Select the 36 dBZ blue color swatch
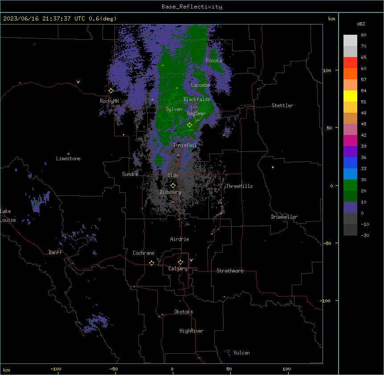Screen dimensions: 384x375 point(350,163)
